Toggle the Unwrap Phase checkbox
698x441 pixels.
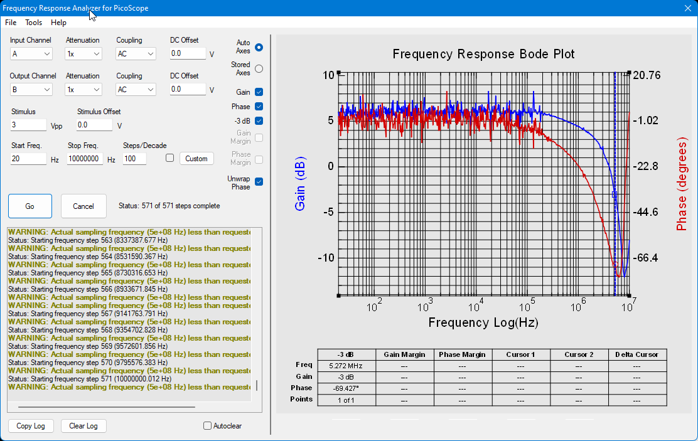point(259,181)
